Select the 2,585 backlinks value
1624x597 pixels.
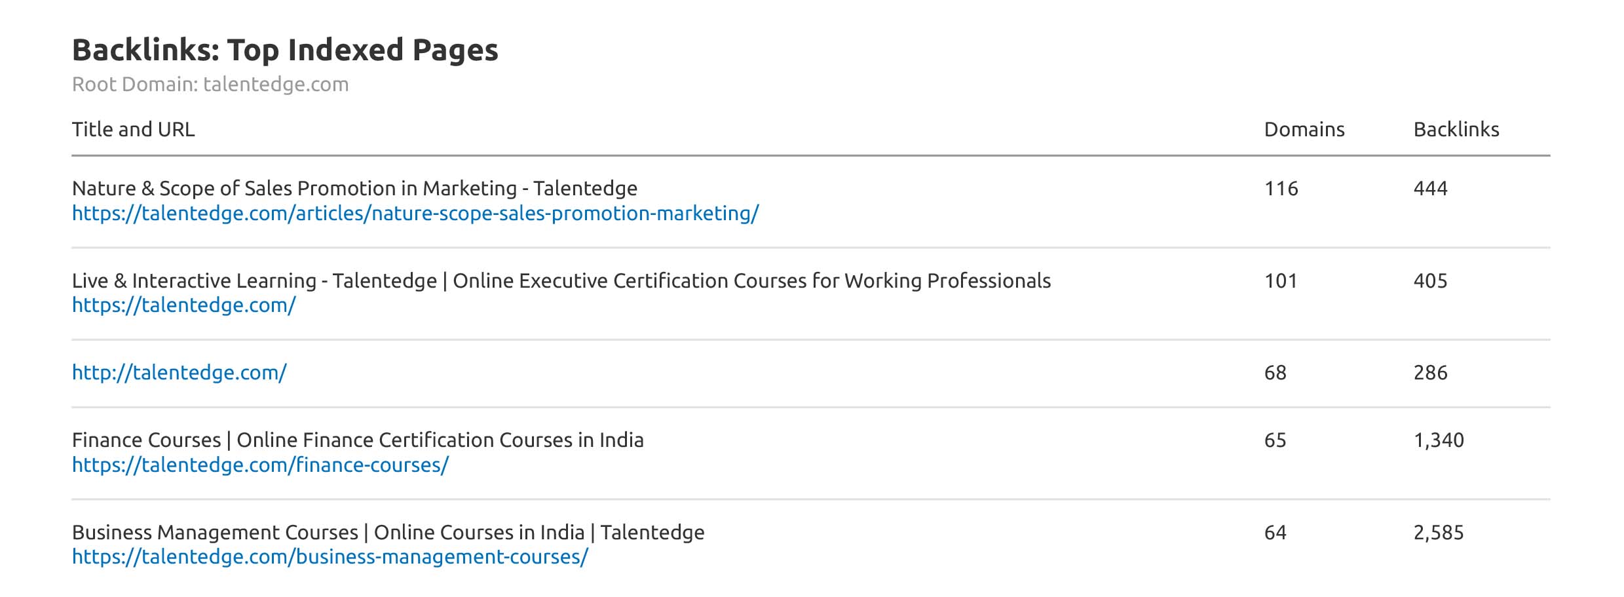[1438, 533]
